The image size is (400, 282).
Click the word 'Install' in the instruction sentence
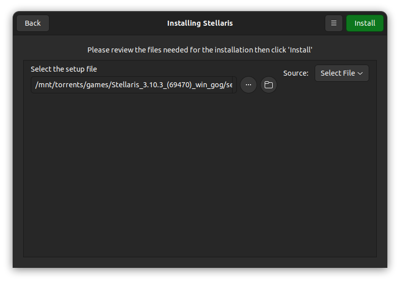coord(300,49)
